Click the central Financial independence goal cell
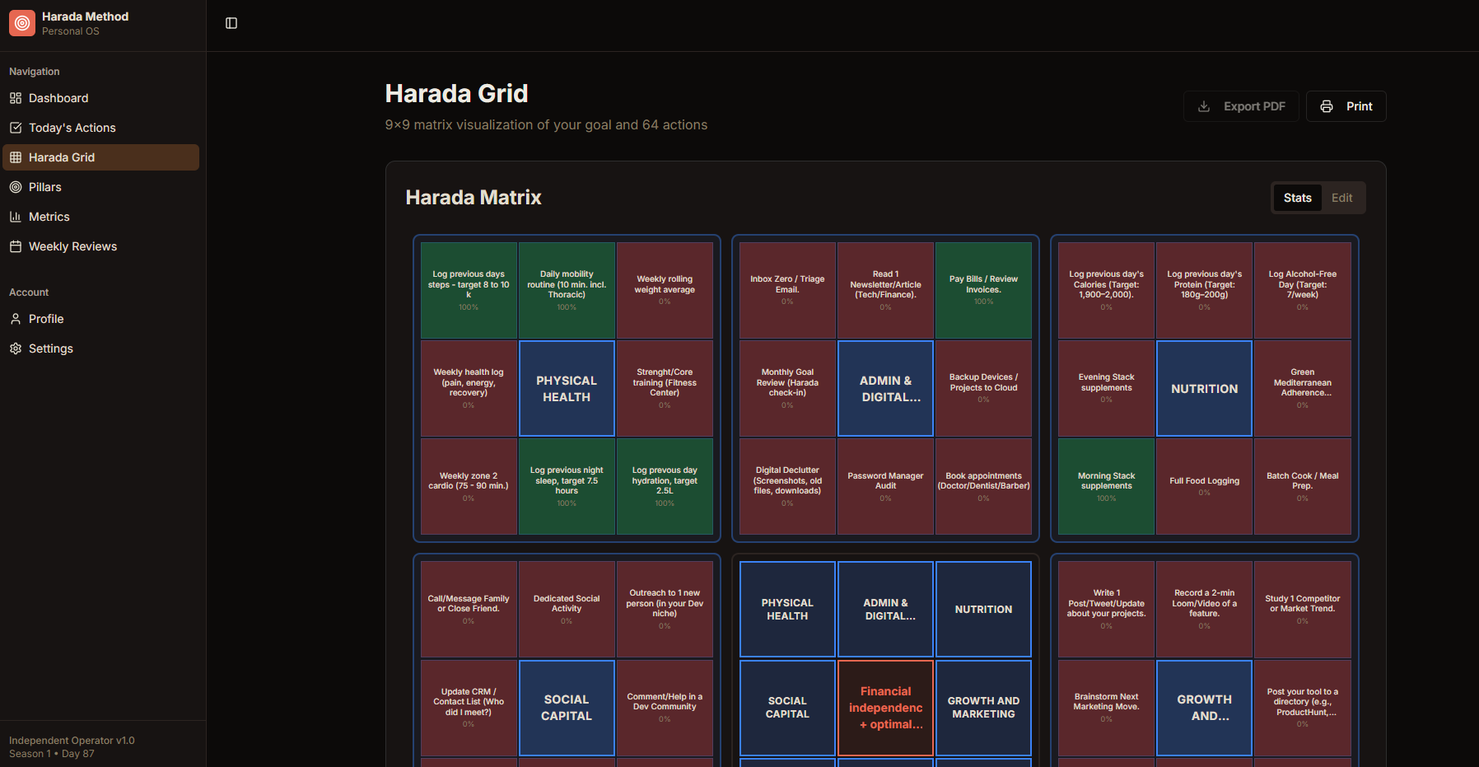 [x=884, y=708]
